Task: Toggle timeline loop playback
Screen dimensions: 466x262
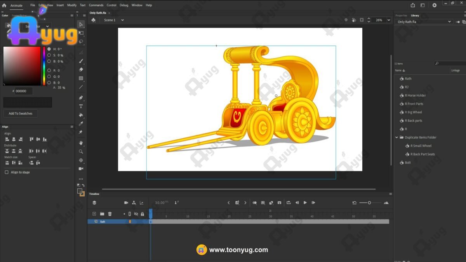Action: (289, 203)
